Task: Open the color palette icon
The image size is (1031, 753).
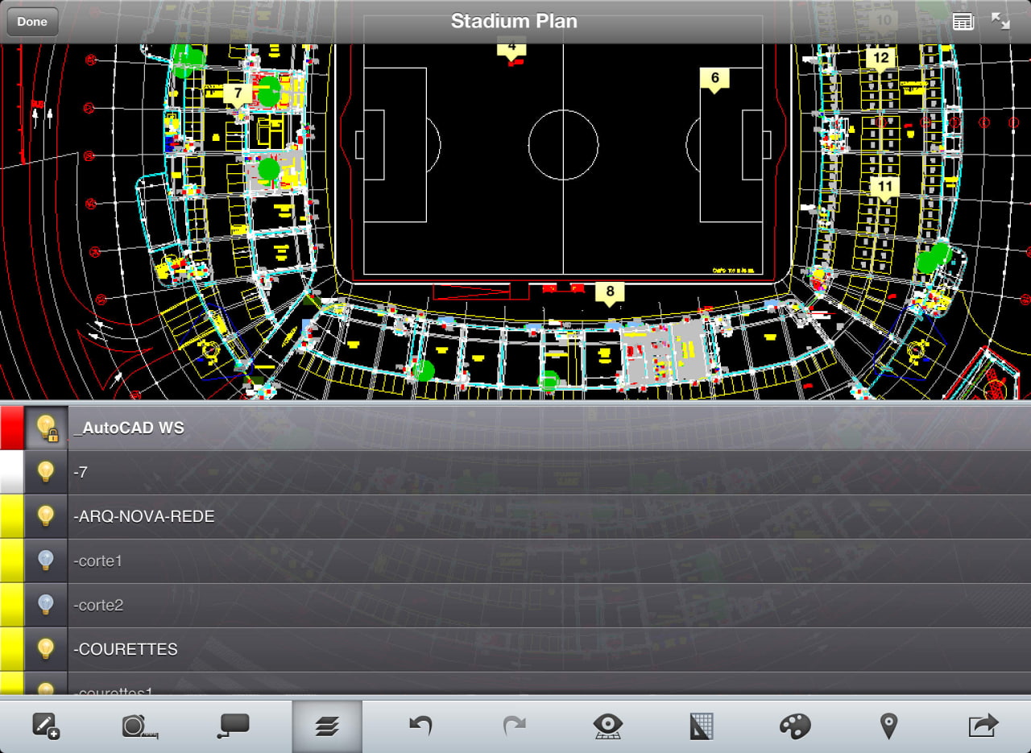Action: (795, 726)
